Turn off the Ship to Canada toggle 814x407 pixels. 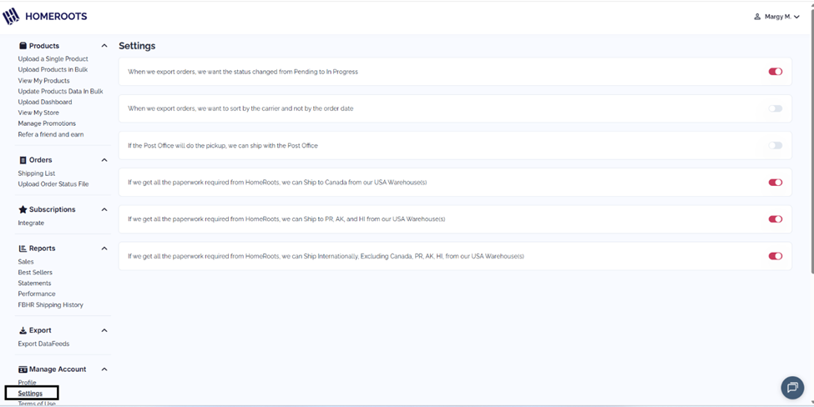pos(775,182)
